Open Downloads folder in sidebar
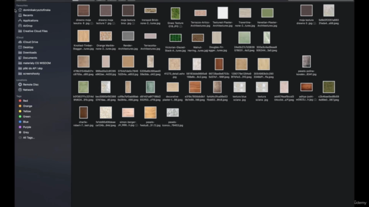The height and width of the screenshot is (207, 369). pos(28,52)
